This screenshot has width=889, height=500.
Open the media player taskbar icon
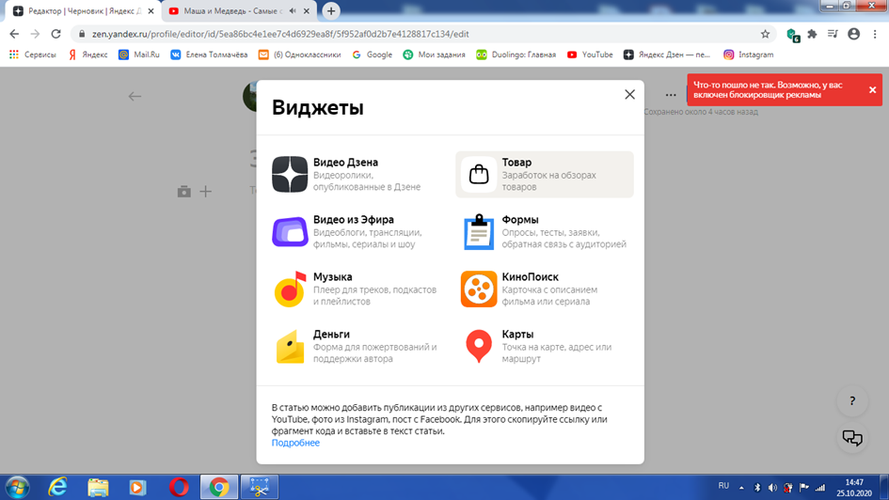click(x=137, y=487)
